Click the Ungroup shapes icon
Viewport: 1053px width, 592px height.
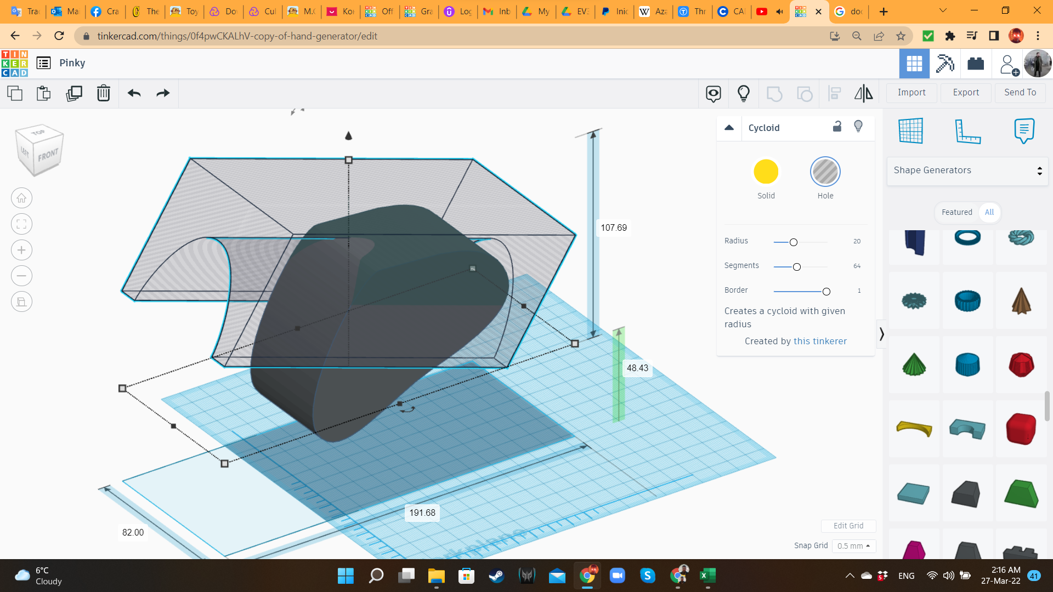(x=805, y=94)
